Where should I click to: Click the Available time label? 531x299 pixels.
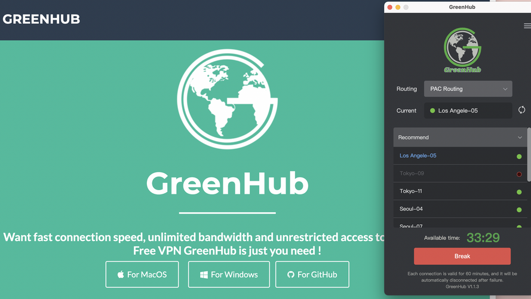442,238
